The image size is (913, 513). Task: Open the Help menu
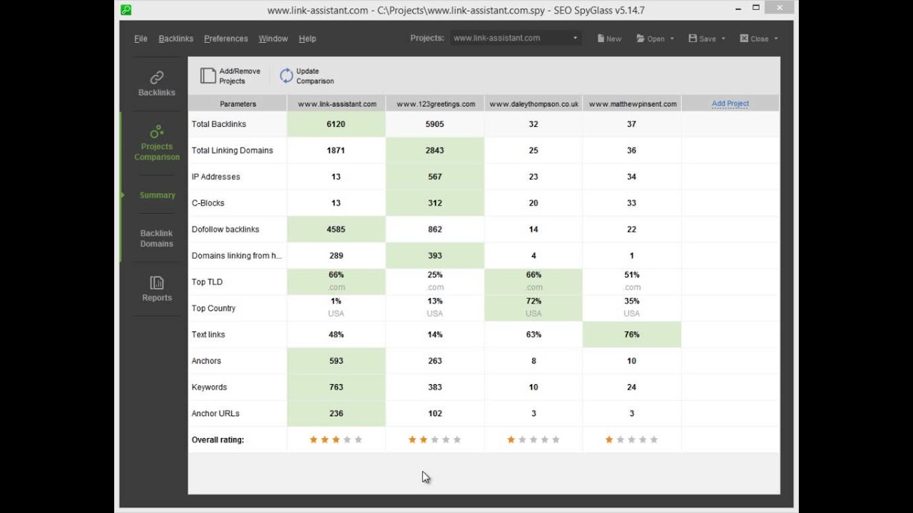[307, 38]
